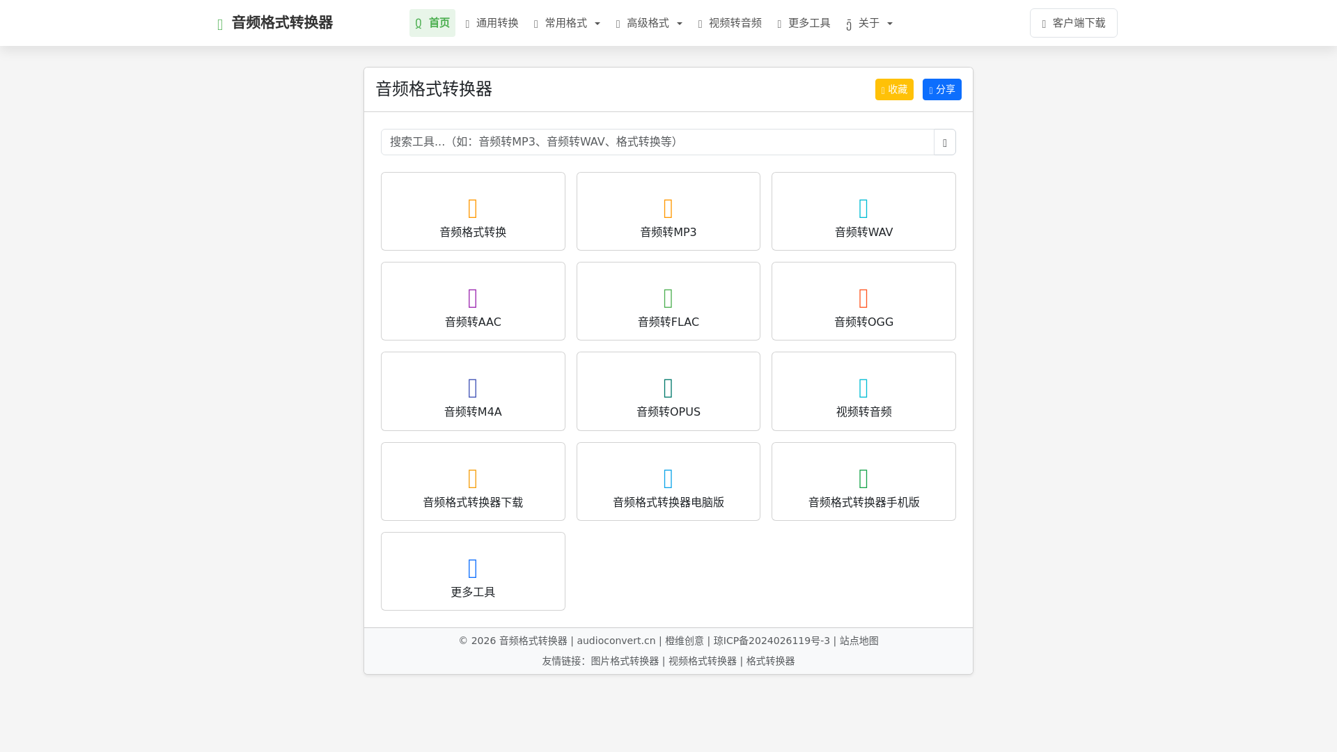Open the 通用转换 nav item
This screenshot has width=1337, height=752.
pos(492,23)
